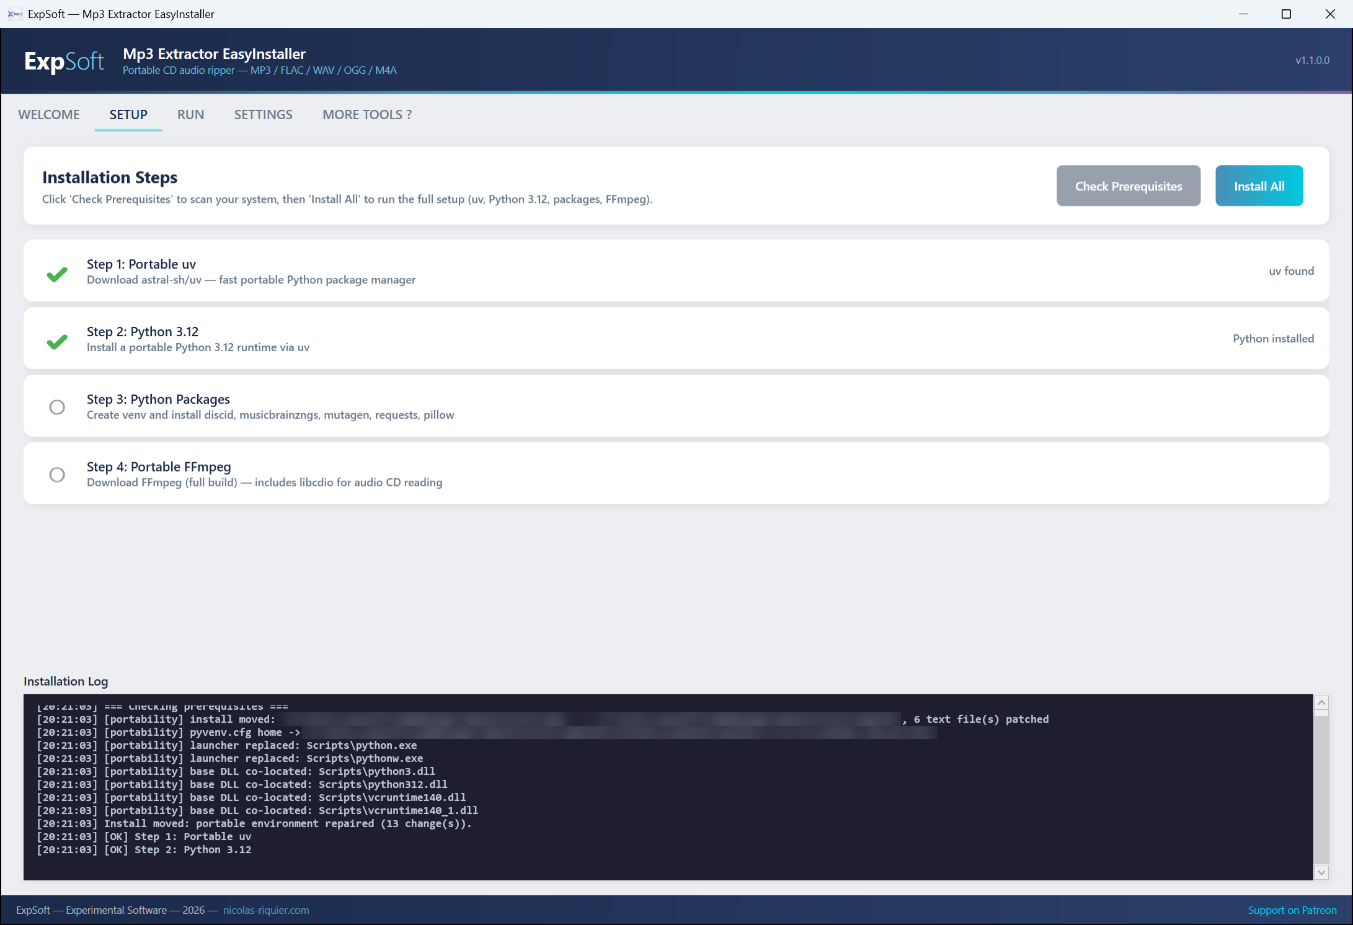Click the green checkmark for Step 2
Image resolution: width=1353 pixels, height=925 pixels.
[57, 341]
